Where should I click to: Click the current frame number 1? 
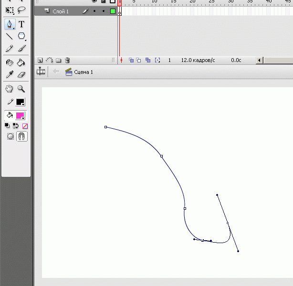click(169, 61)
